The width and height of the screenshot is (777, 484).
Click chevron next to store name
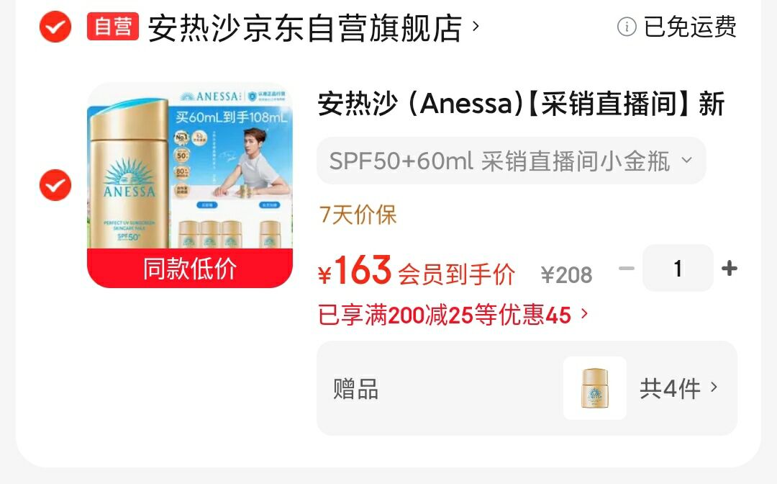476,26
